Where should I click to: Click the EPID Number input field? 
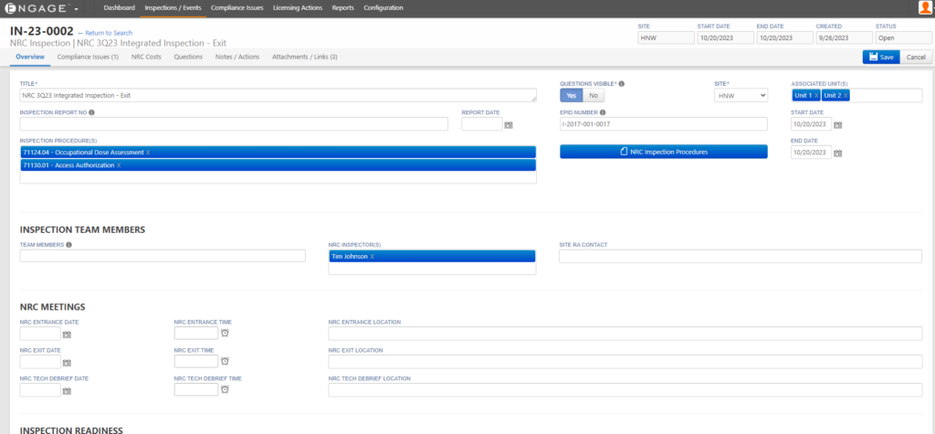[664, 124]
